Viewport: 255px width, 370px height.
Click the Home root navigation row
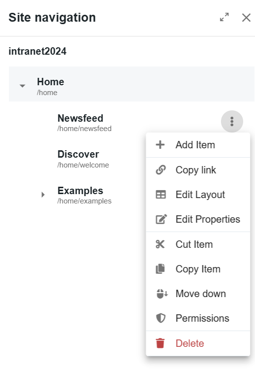(132, 84)
